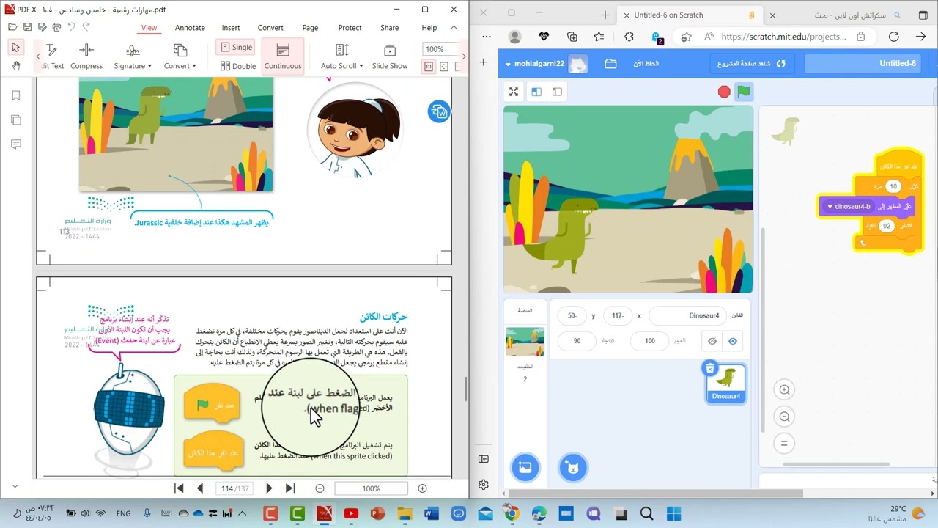
Task: Zoom in the PDF with the plus button
Action: click(422, 488)
